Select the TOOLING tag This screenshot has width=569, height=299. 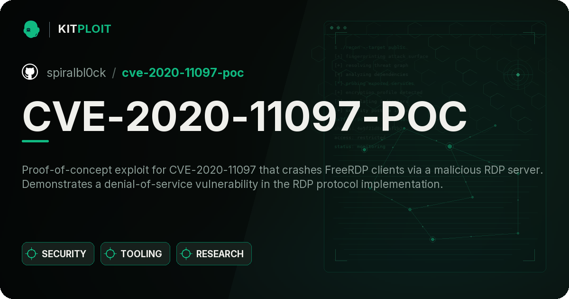(x=135, y=254)
